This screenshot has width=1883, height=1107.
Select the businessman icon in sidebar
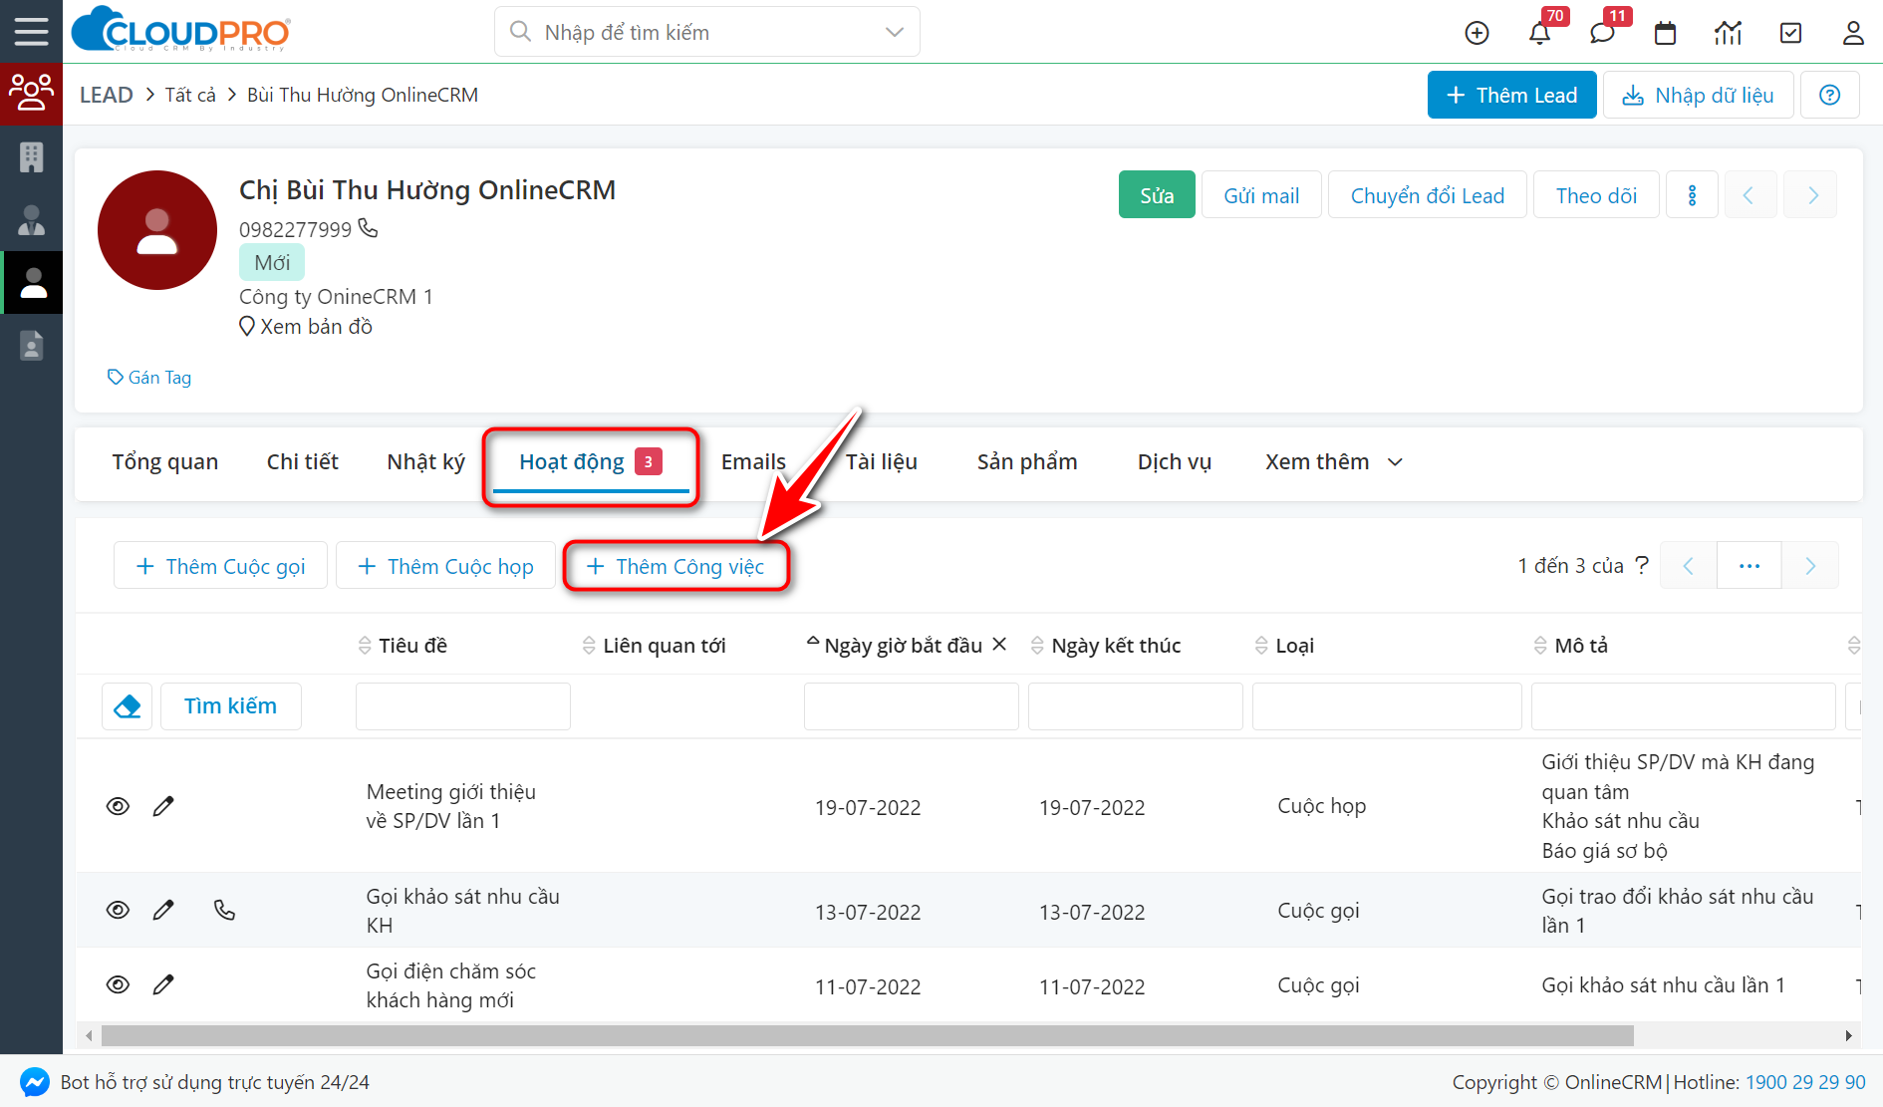click(31, 220)
